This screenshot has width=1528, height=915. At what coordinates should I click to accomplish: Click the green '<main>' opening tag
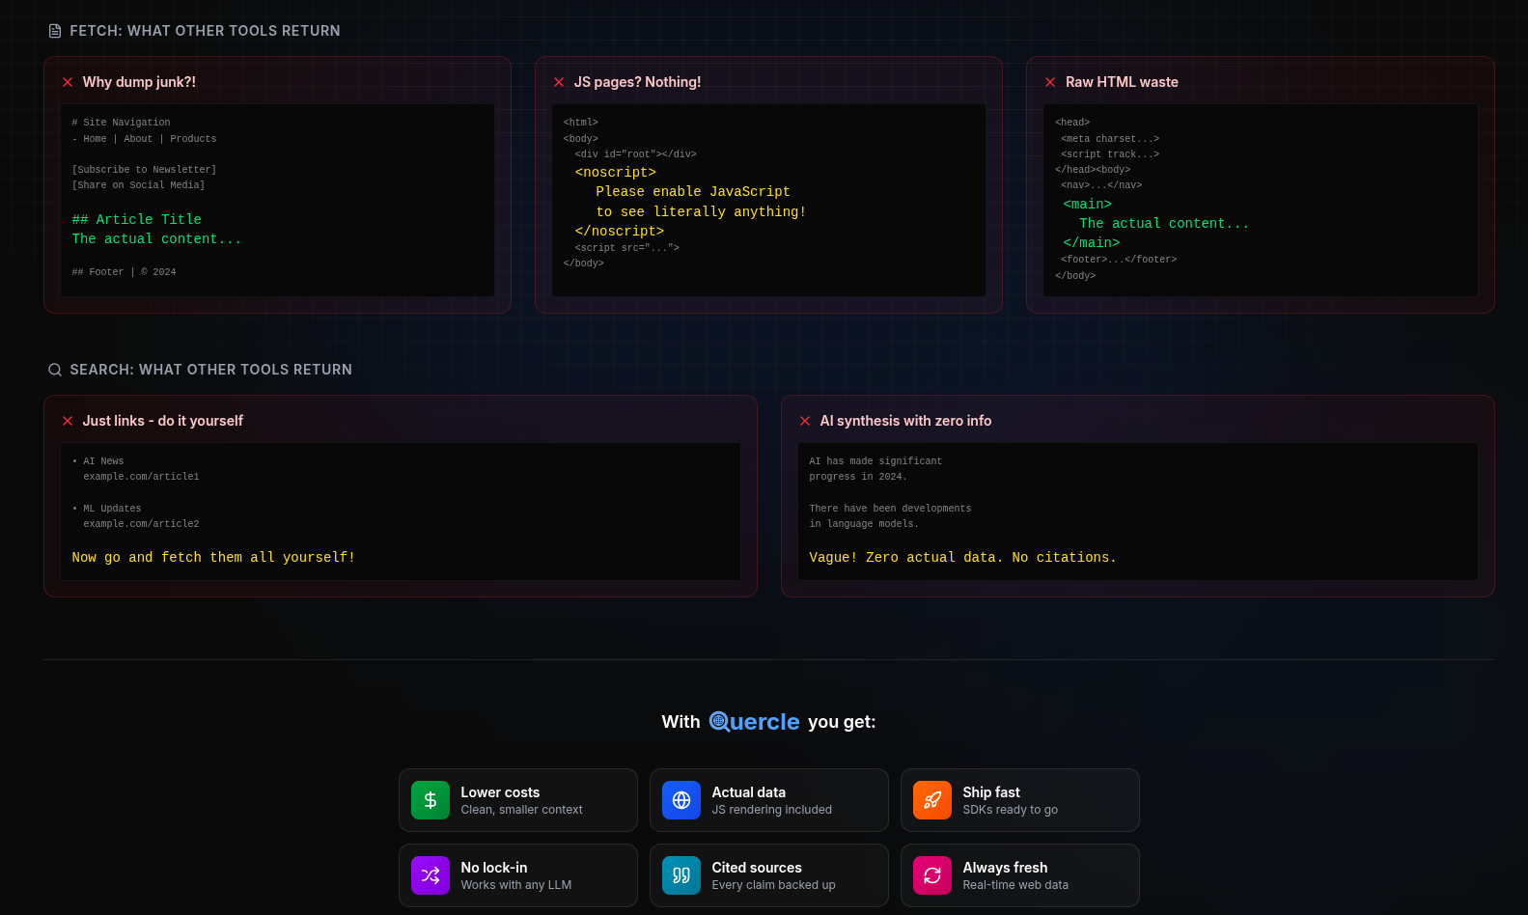click(x=1087, y=205)
